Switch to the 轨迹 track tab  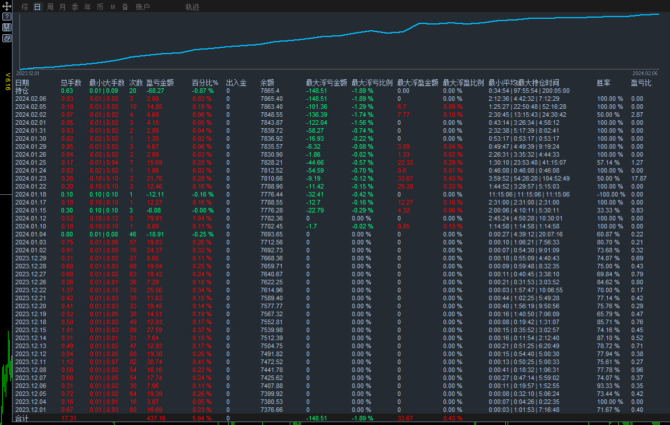tap(193, 7)
